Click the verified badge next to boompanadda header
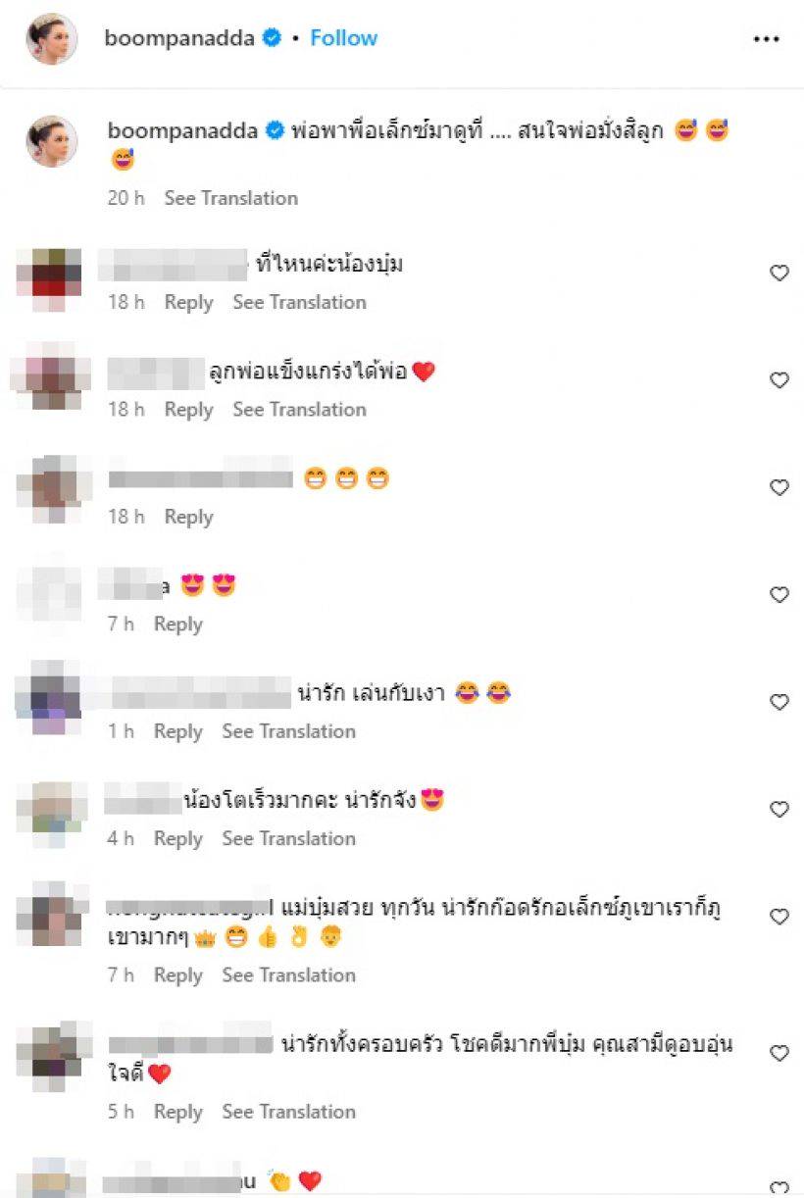 [x=274, y=38]
